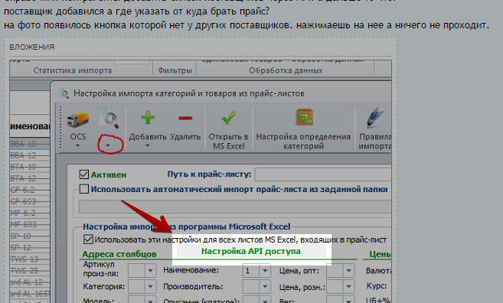503x303 pixels.
Task: Click the red minus Удалить icon
Action: click(185, 118)
